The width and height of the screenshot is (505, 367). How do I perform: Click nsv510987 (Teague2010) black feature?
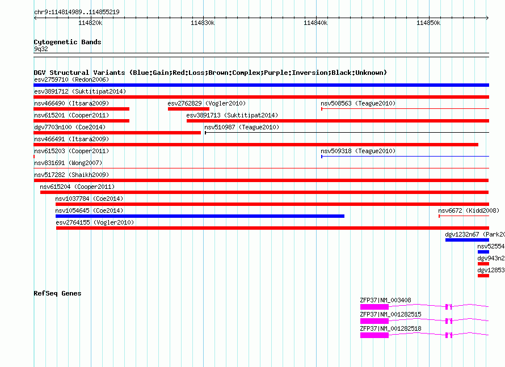347,132
